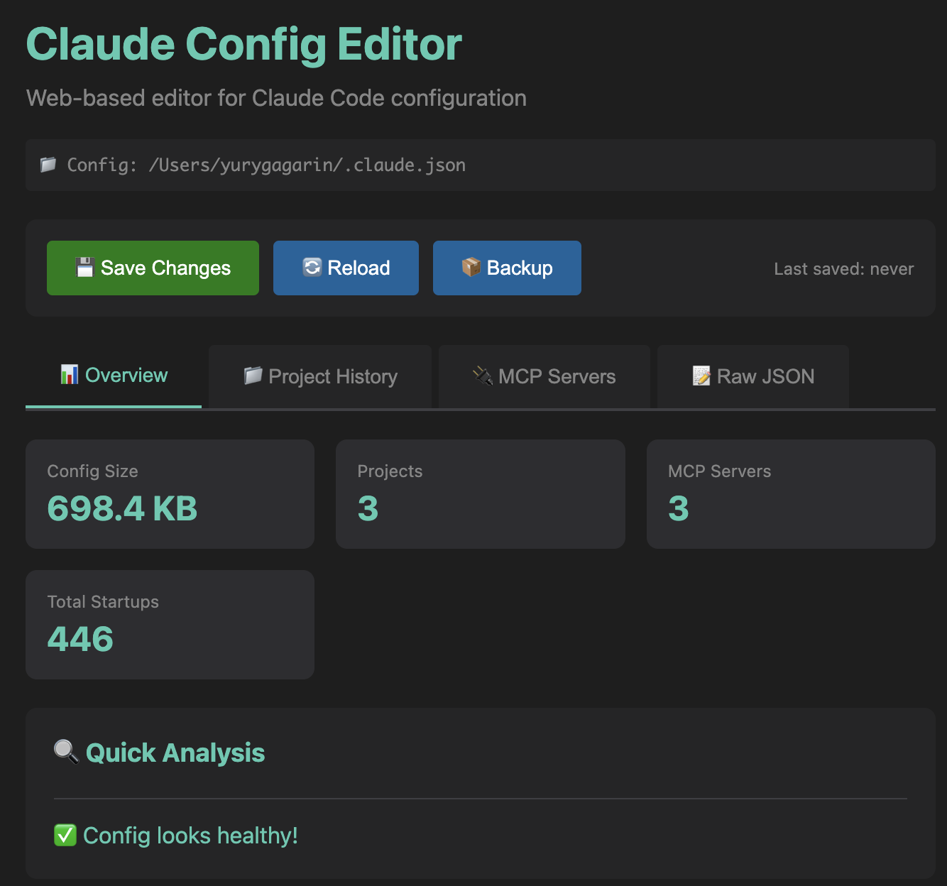
Task: Select the Config Size card showing 698.4 KB
Action: point(170,494)
